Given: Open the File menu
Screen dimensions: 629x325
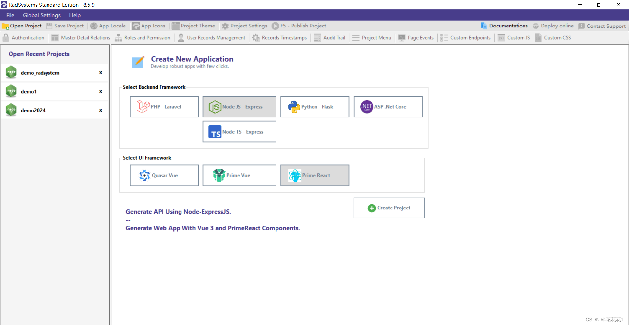Looking at the screenshot, I should tap(10, 15).
